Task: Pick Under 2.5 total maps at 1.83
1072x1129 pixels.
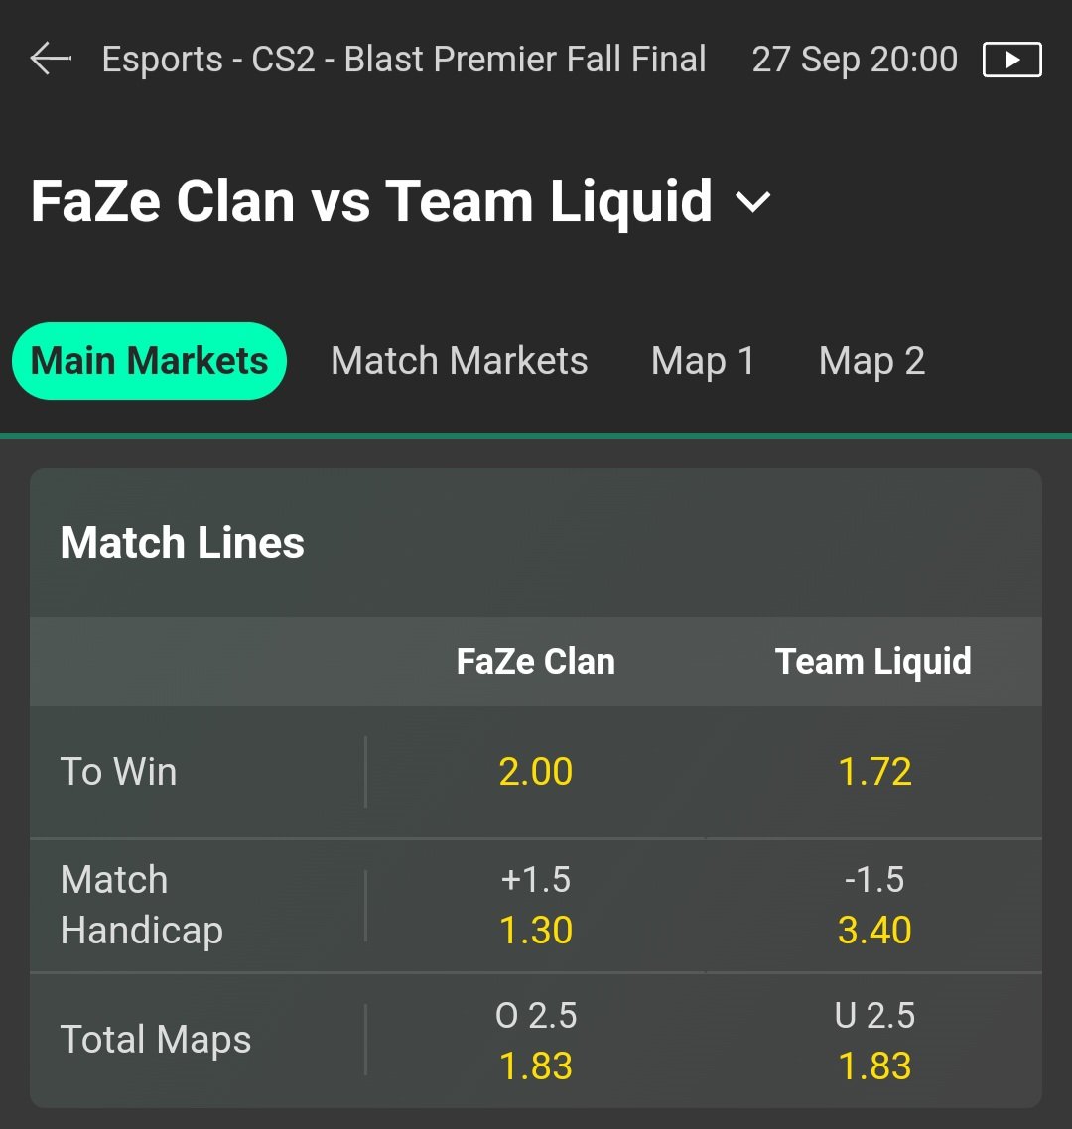Action: click(x=874, y=1041)
